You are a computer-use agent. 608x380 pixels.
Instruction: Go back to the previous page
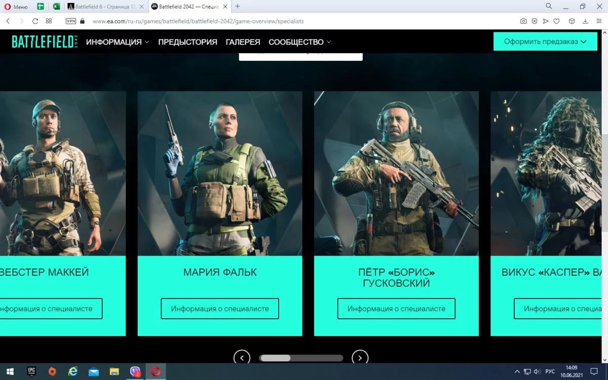(8, 21)
